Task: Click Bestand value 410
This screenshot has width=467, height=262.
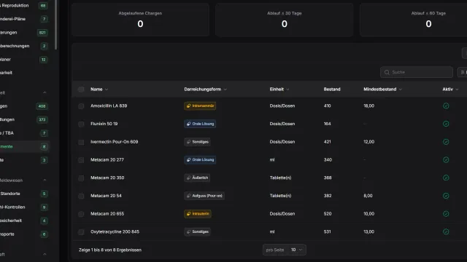Action: click(x=327, y=106)
